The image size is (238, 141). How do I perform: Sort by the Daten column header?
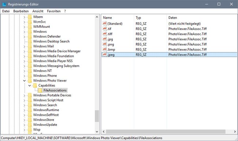coord(202,18)
